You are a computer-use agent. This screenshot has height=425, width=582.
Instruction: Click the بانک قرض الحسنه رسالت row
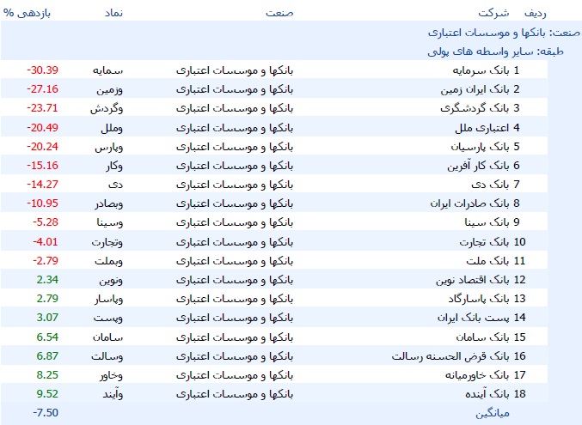point(274,356)
